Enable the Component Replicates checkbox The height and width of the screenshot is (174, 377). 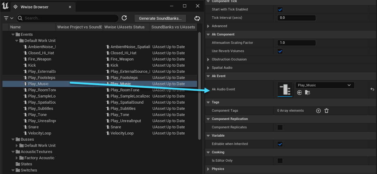(280, 127)
